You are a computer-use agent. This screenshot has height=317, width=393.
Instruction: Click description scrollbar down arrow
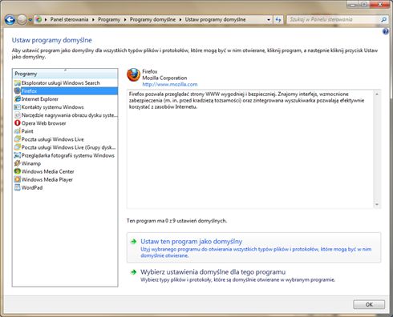click(377, 205)
